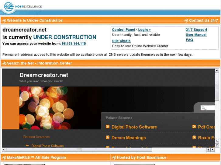Click arrow icon beside MakeMeRich Affiliate Program

4,158
